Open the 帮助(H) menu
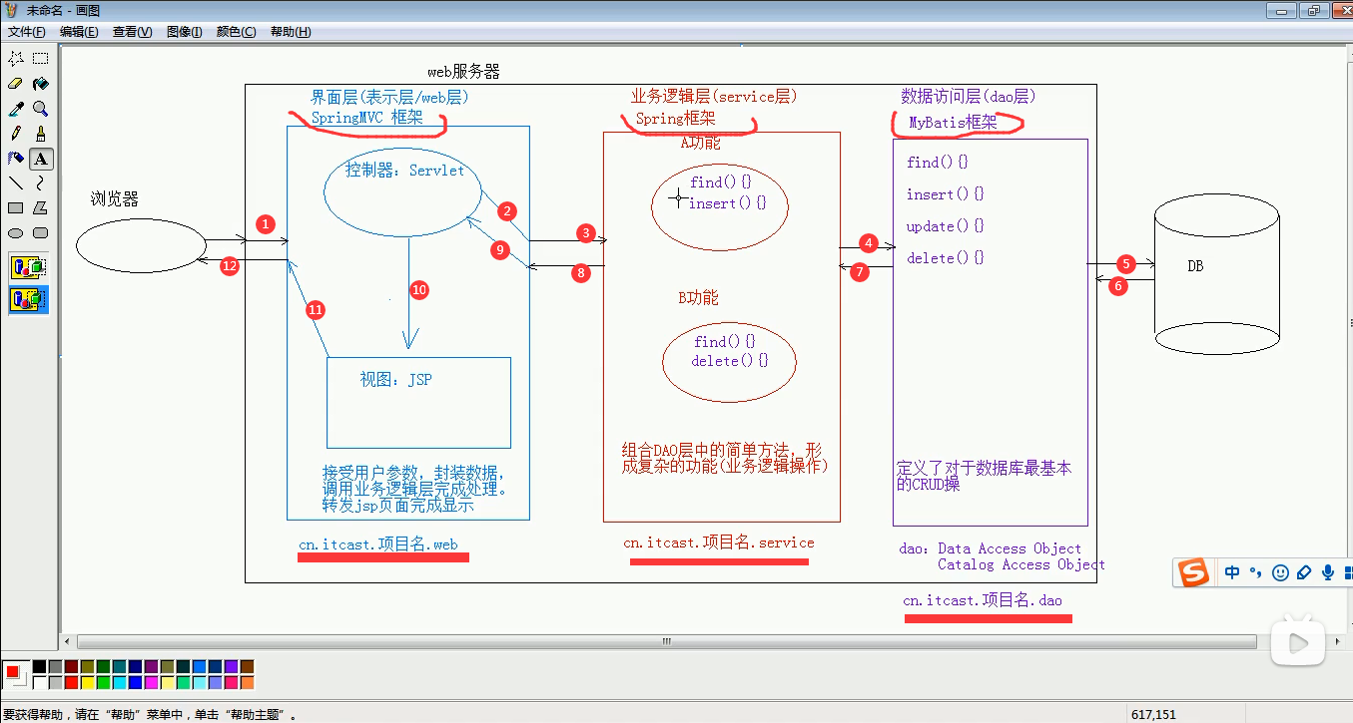The image size is (1353, 723). [x=290, y=32]
